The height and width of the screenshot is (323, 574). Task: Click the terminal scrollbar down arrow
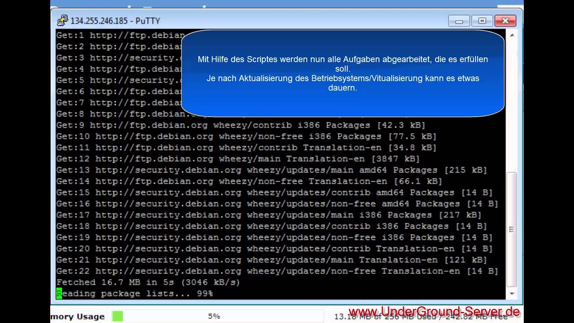tap(512, 294)
